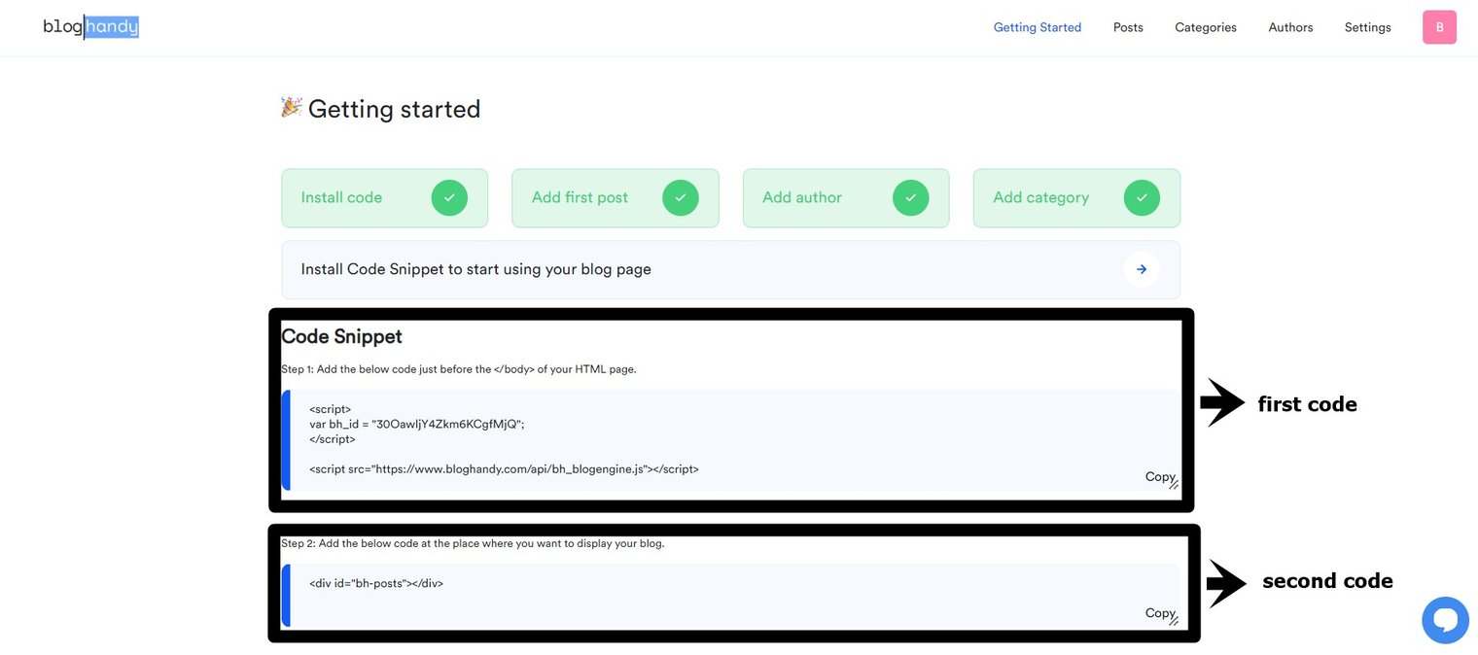Click the Step 1 instruction text

pos(459,369)
